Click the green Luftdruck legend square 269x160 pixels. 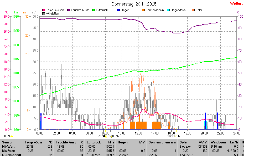(x=94, y=10)
